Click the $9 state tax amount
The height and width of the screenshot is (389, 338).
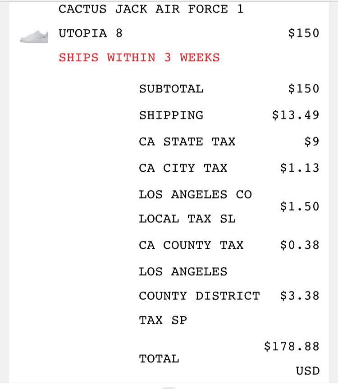click(x=311, y=142)
